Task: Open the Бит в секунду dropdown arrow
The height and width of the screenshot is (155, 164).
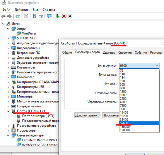Action: pos(157,66)
